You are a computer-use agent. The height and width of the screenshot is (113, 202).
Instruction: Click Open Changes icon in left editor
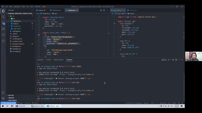[101, 10]
